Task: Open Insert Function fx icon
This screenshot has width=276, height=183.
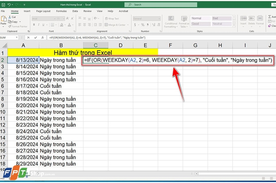Action: tap(42, 37)
